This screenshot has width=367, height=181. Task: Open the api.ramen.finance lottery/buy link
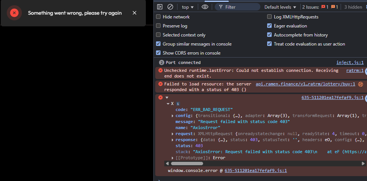(x=306, y=84)
